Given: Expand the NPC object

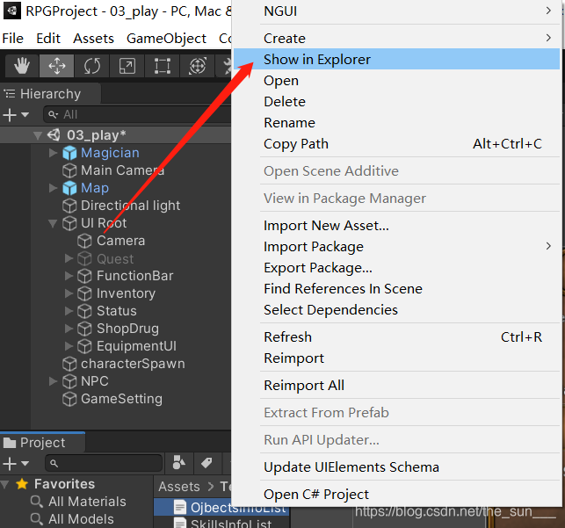Looking at the screenshot, I should (53, 381).
